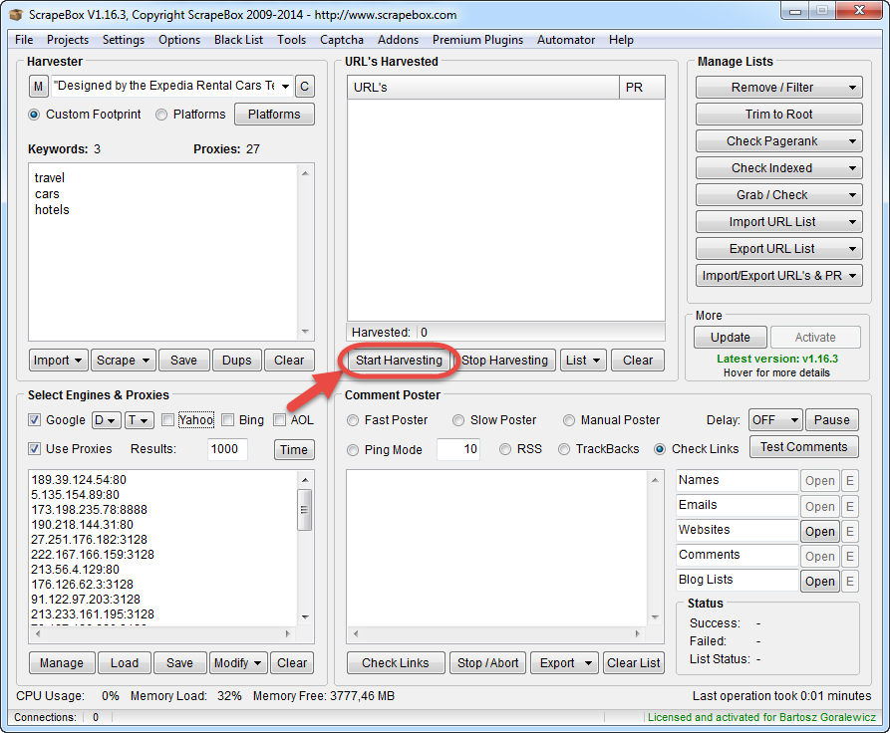Select the Check Links radio option

tap(660, 449)
